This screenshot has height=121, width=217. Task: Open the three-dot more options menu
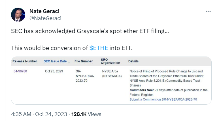pos(208,11)
